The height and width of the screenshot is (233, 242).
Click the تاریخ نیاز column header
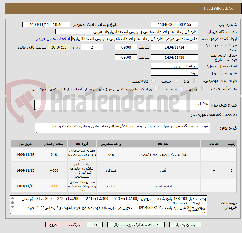(x=25, y=144)
